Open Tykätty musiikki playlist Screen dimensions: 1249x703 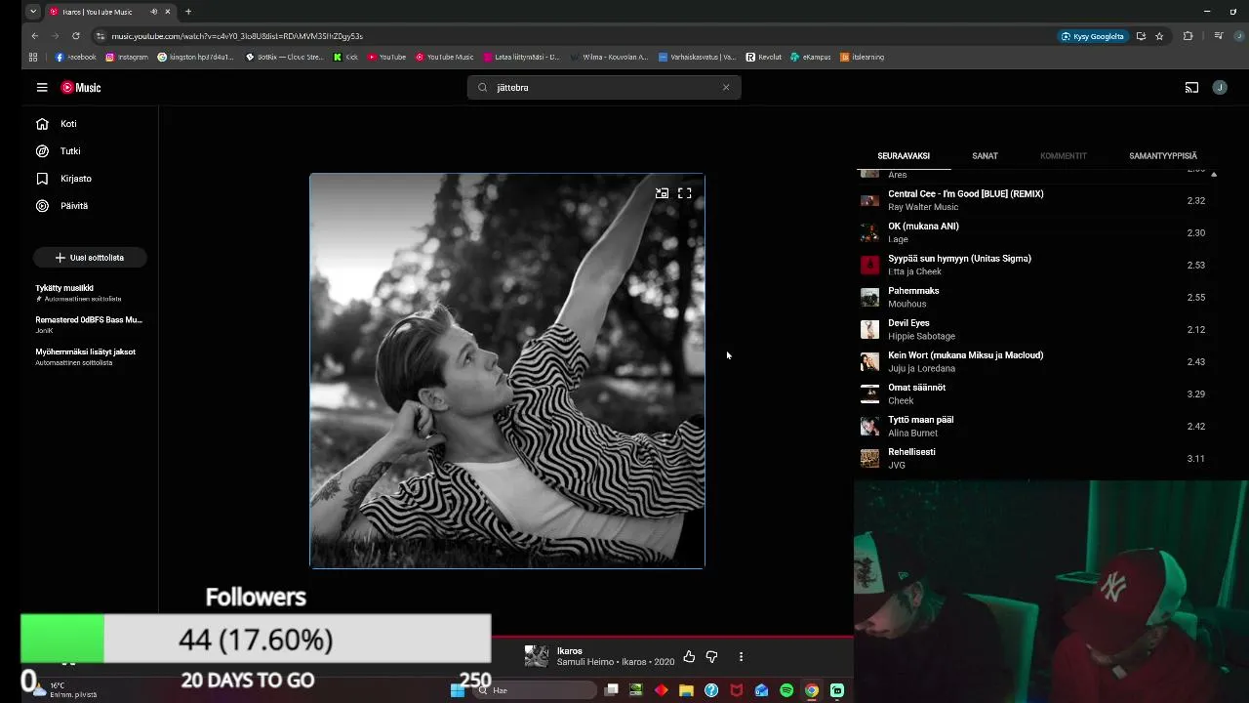click(x=78, y=293)
